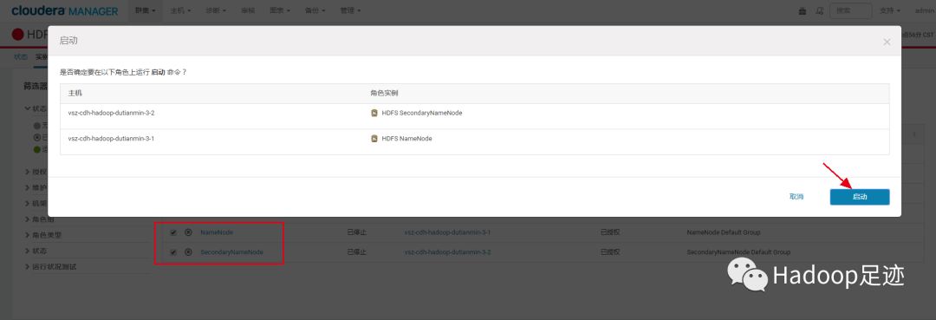The width and height of the screenshot is (936, 320).
Task: Open the 管理 menu in navbar
Action: tap(349, 10)
